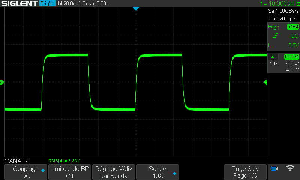Click the green CH4 trigger source badge
Viewport: 300px width, 180px height.
293,27
